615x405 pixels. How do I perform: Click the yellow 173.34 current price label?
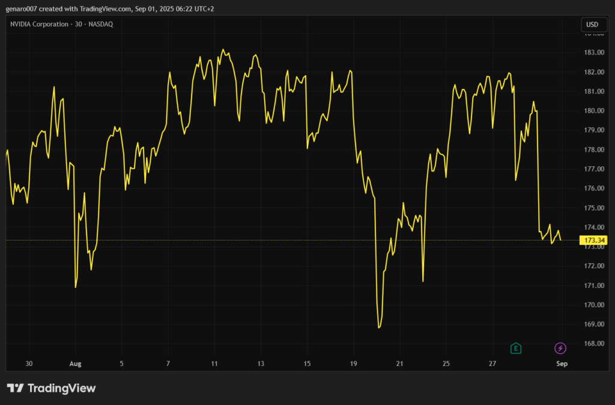click(593, 241)
